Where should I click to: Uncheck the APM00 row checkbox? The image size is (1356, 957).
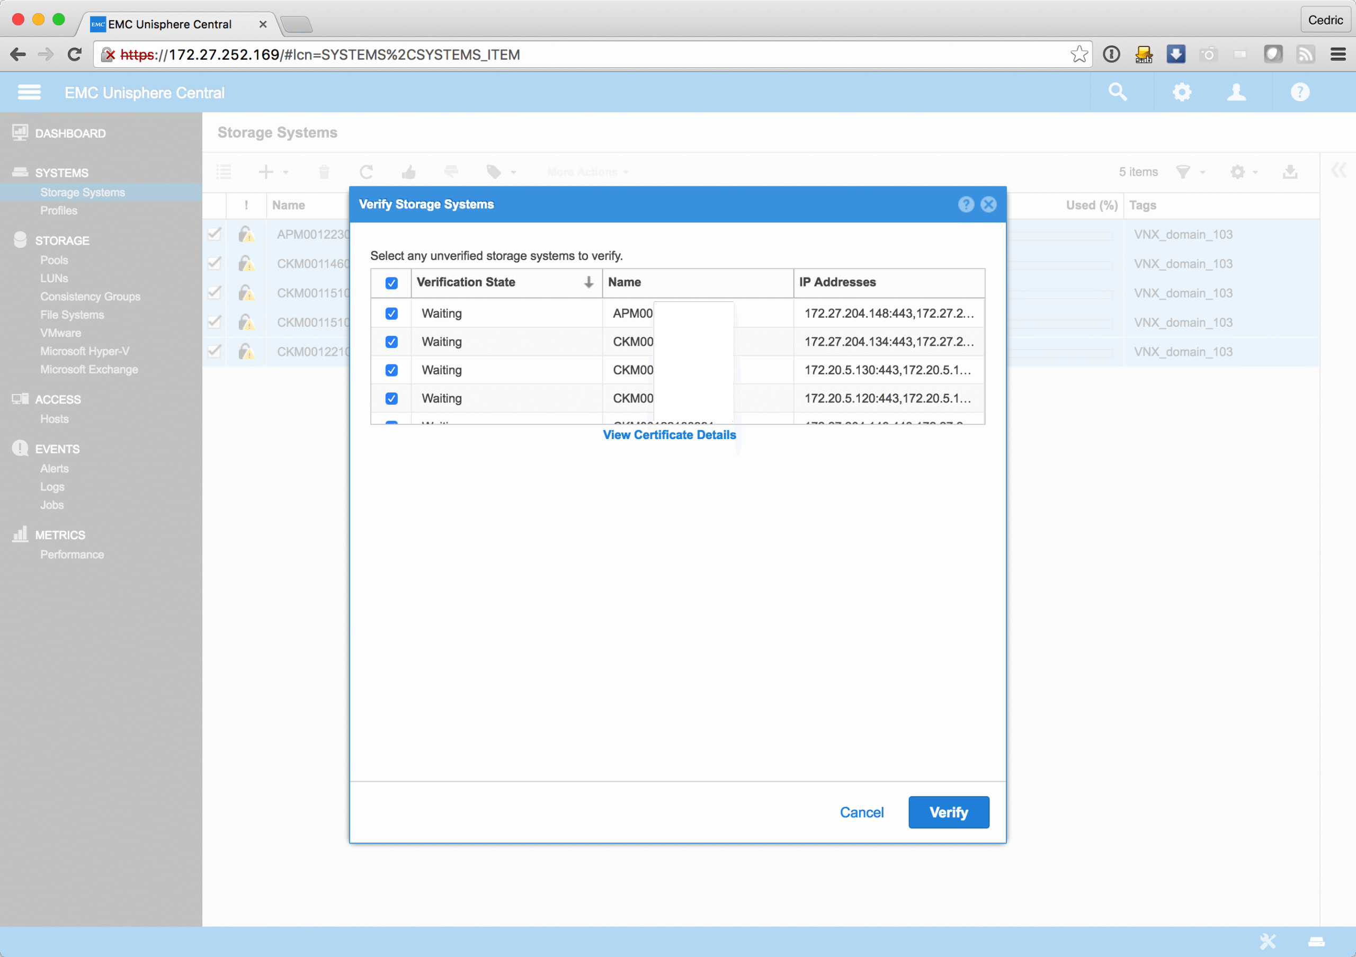click(391, 314)
